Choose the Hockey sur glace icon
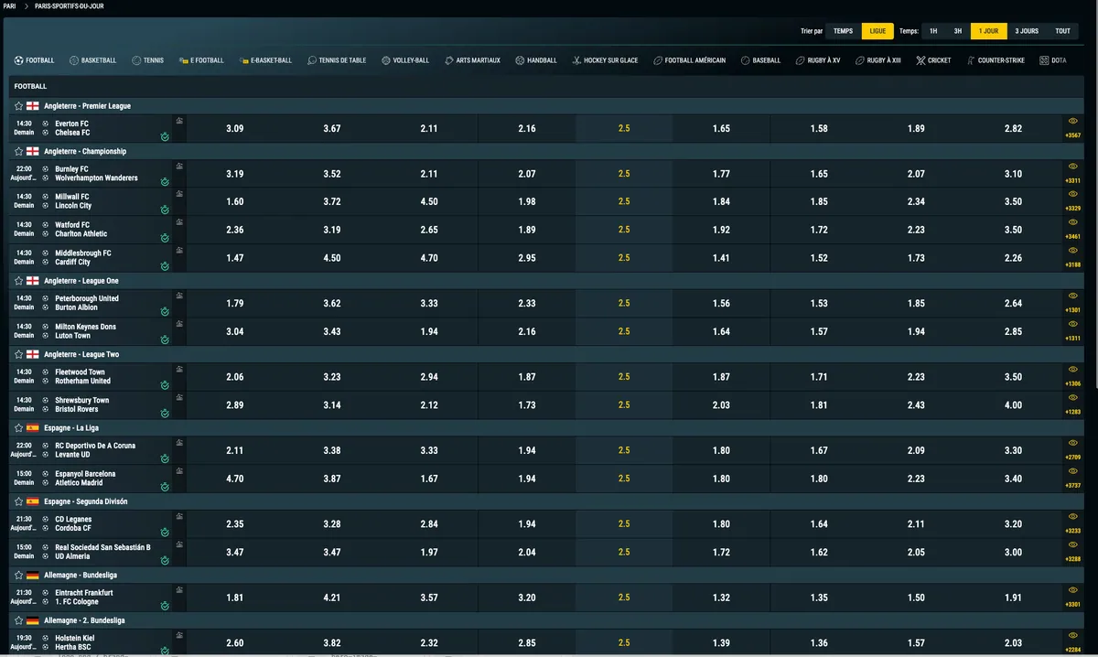Viewport: 1098px width, 657px height. click(x=576, y=60)
